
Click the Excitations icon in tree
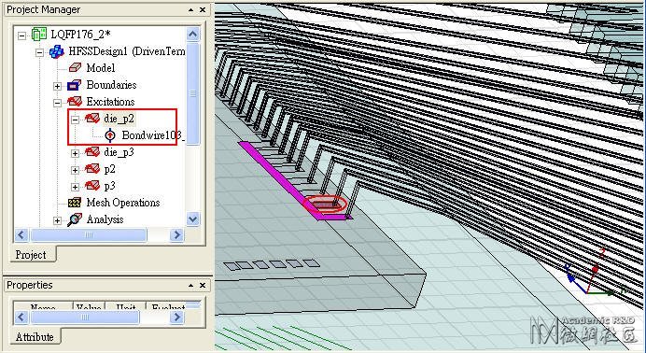(75, 102)
